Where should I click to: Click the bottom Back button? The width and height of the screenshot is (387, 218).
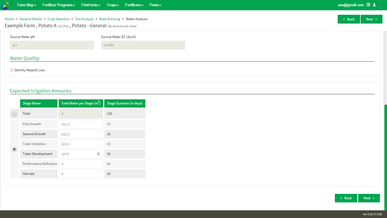point(346,198)
